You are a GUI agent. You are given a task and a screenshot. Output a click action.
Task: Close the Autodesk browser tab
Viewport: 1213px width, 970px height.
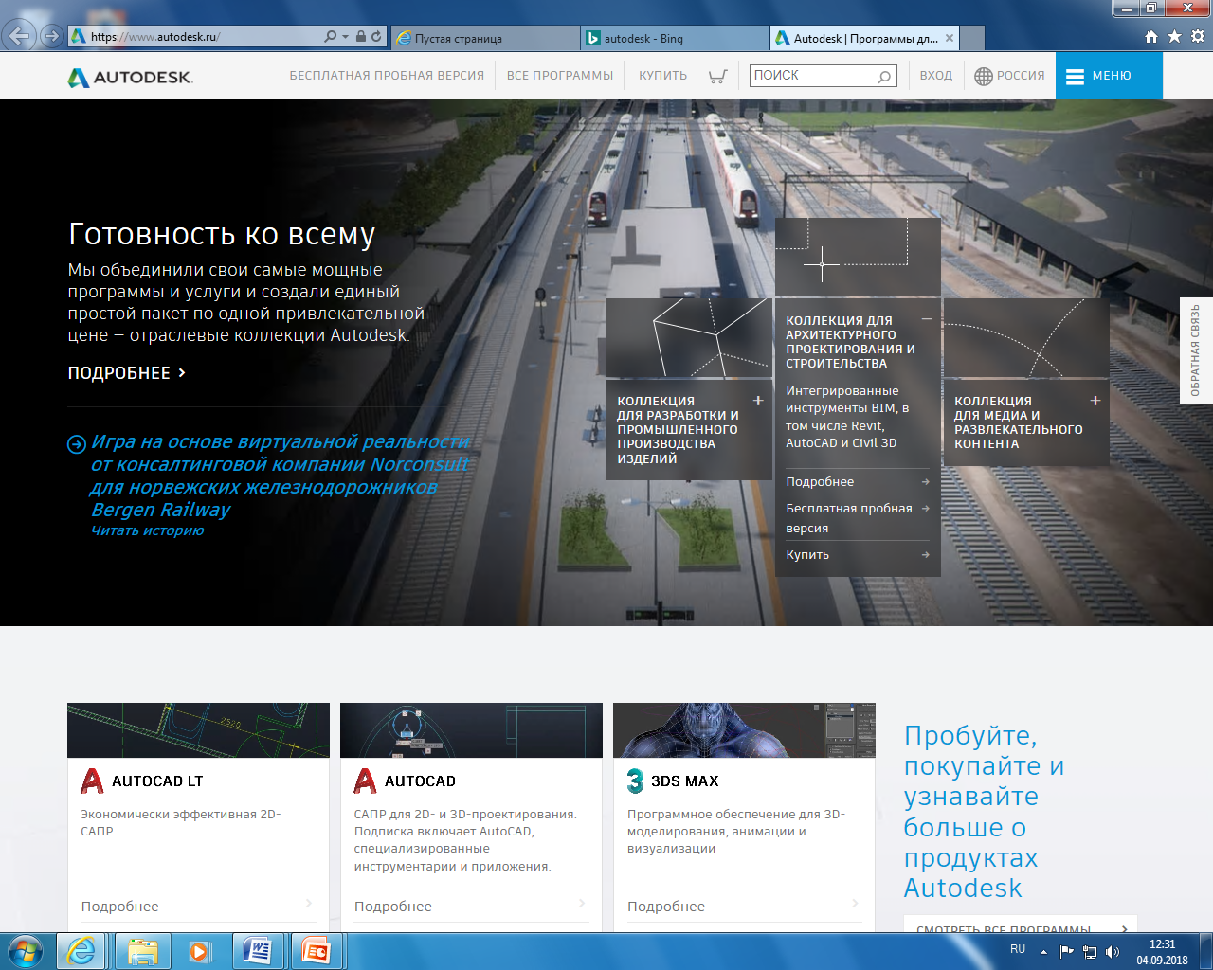(950, 38)
